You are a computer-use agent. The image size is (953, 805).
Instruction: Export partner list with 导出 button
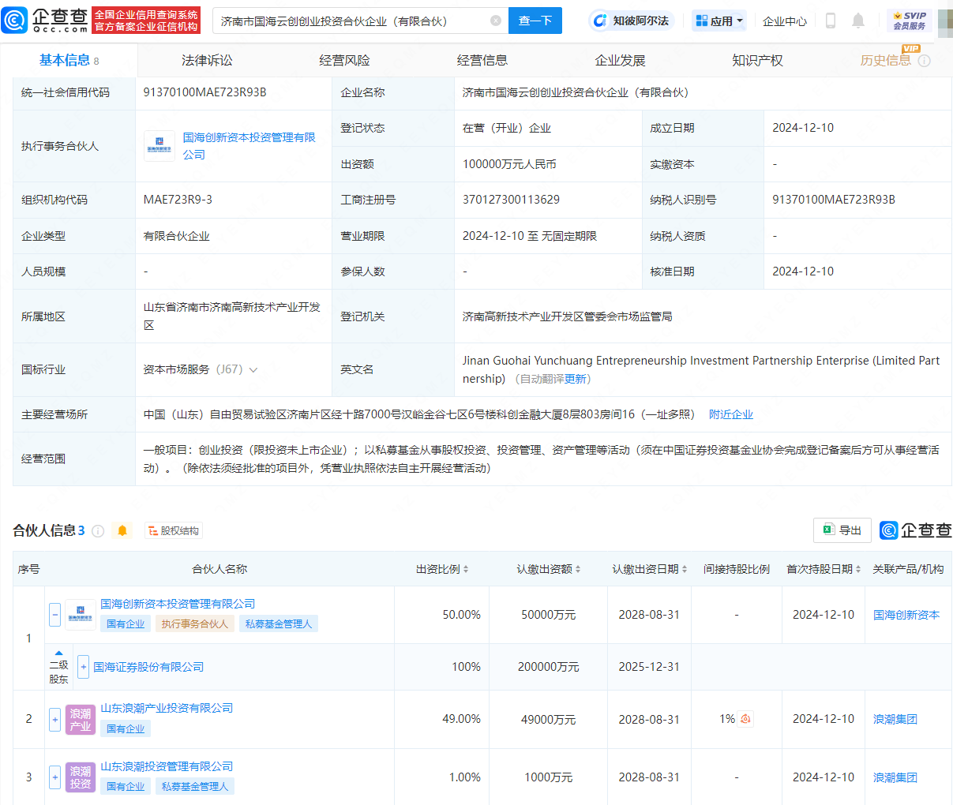(x=842, y=530)
